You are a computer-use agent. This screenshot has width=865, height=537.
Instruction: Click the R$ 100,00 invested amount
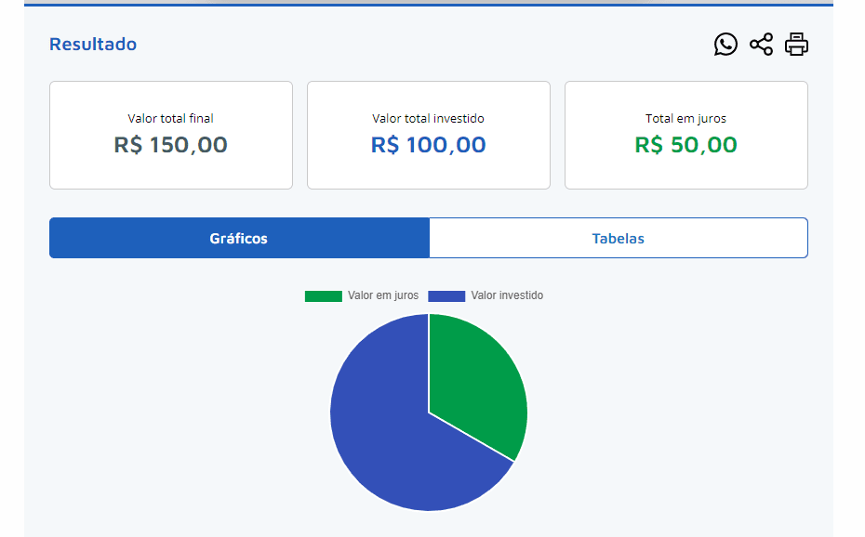click(x=429, y=145)
